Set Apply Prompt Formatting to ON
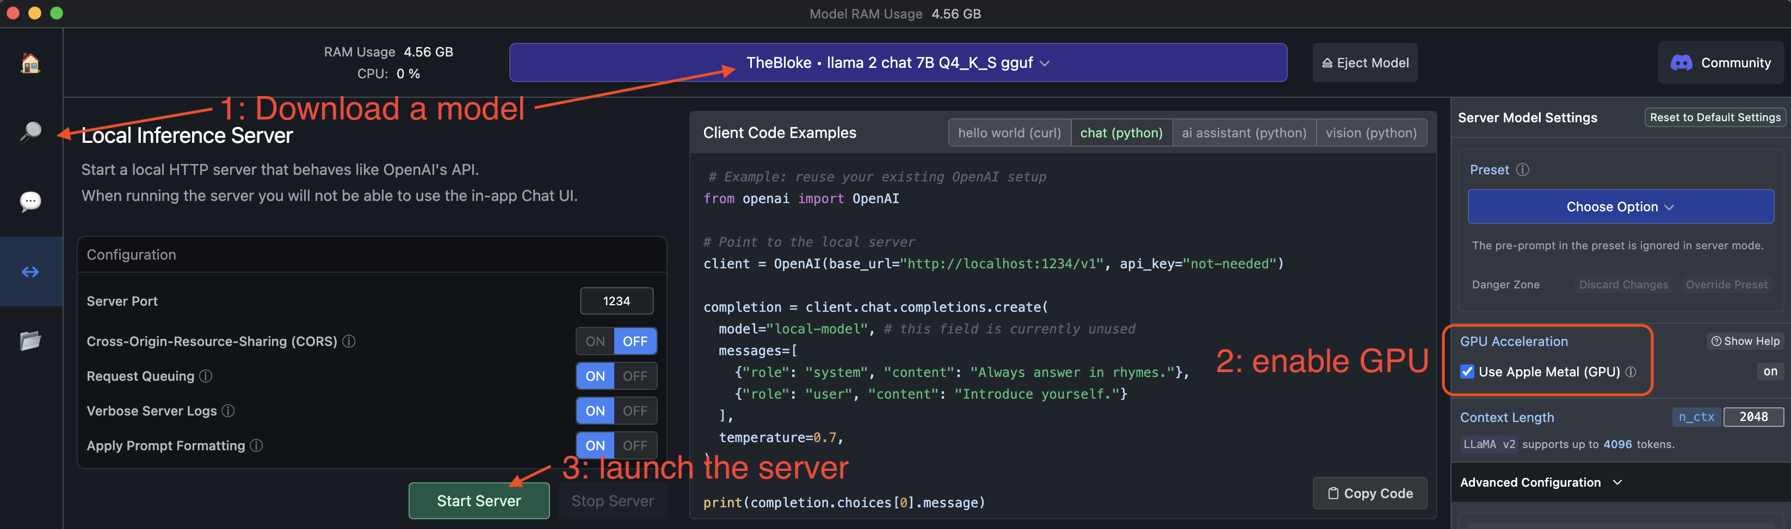The height and width of the screenshot is (529, 1791). (595, 445)
